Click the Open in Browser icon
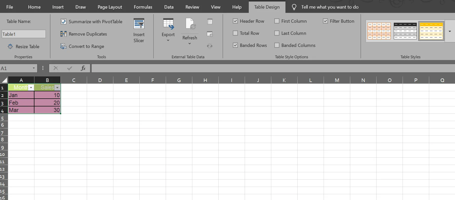The height and width of the screenshot is (200, 455). (x=210, y=34)
